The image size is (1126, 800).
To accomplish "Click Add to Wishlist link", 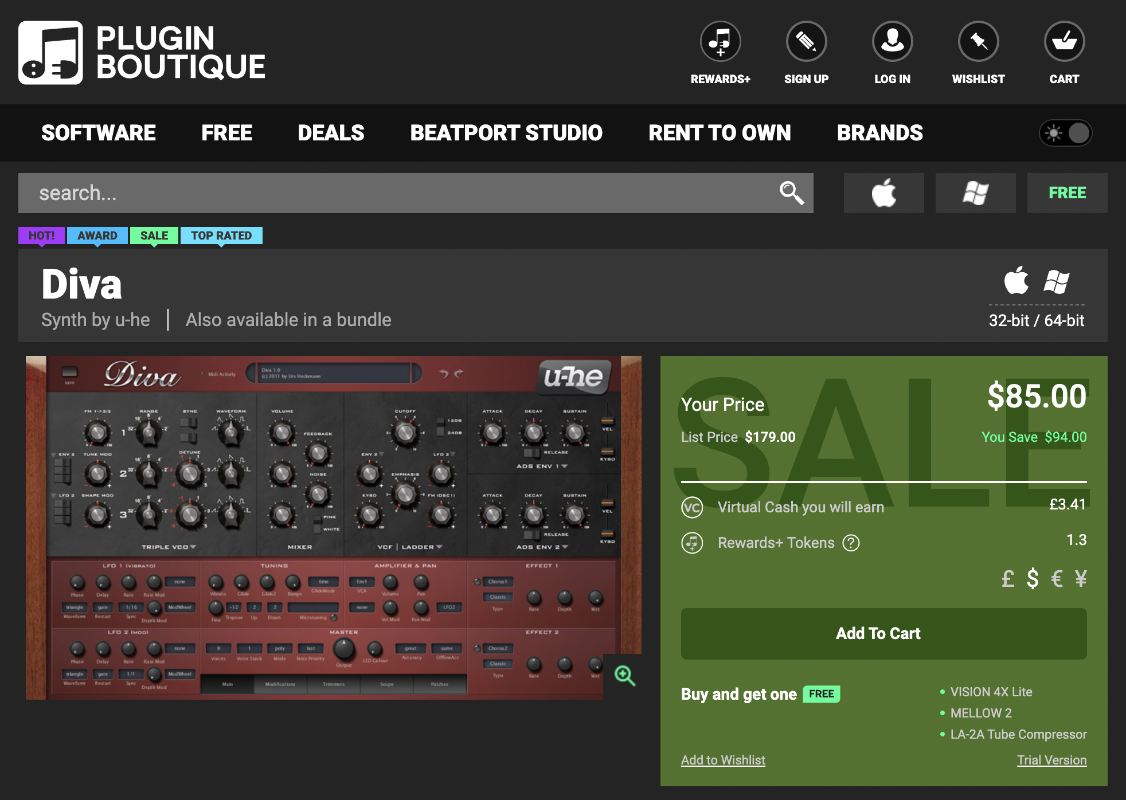I will tap(723, 760).
